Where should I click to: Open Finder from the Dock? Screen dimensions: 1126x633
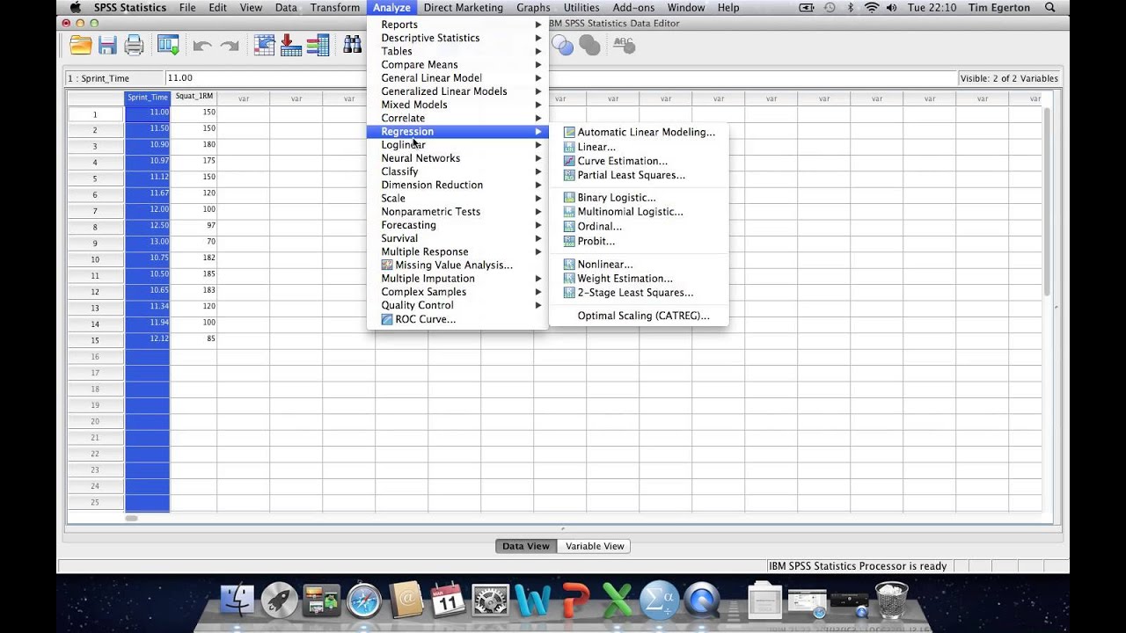point(238,600)
